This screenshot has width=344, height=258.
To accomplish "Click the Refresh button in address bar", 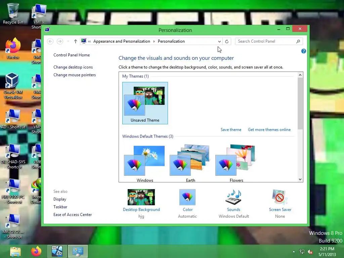I will click(x=227, y=41).
